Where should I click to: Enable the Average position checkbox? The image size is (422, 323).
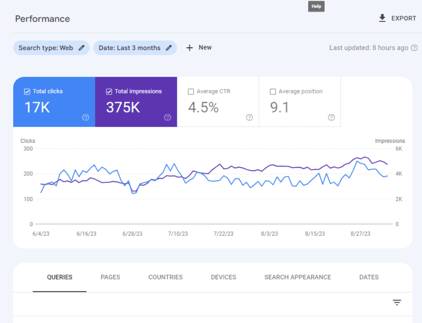(273, 92)
